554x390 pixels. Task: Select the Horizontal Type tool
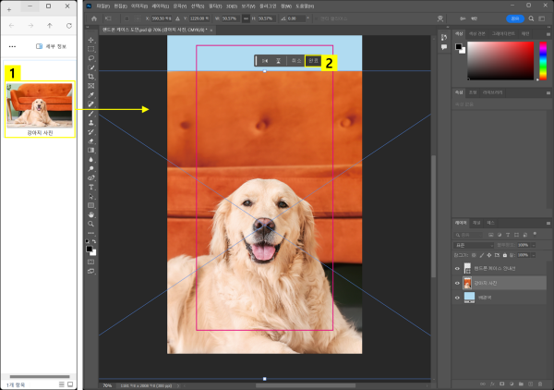(x=90, y=186)
